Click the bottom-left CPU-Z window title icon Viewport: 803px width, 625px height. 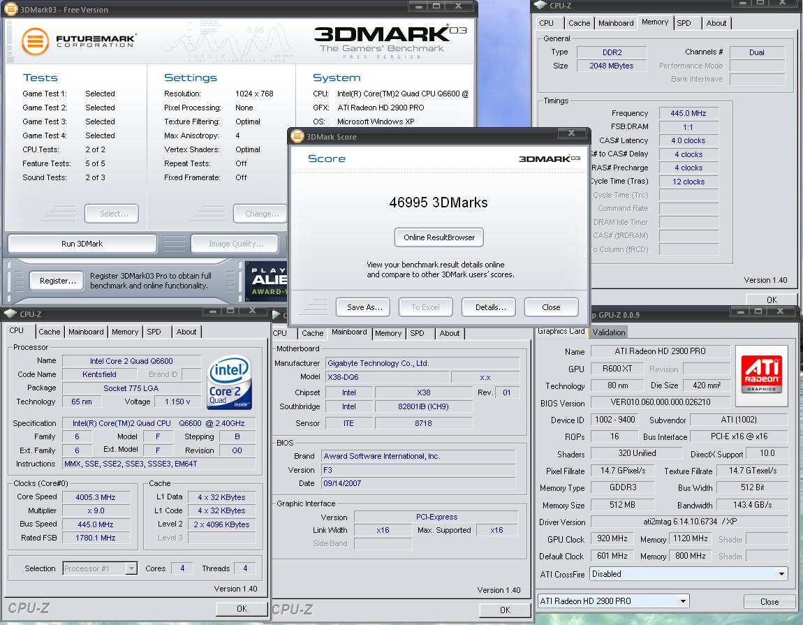pos(10,314)
